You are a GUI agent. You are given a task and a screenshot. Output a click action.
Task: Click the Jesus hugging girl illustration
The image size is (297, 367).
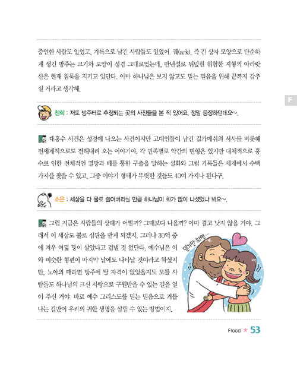click(x=223, y=273)
